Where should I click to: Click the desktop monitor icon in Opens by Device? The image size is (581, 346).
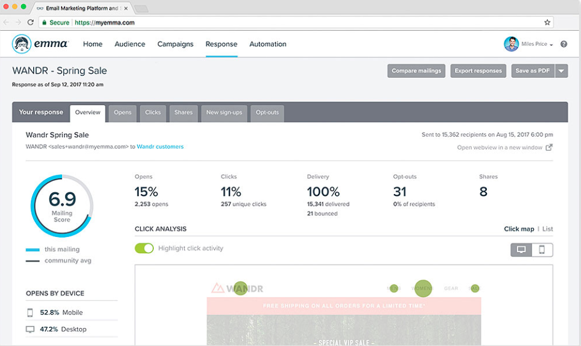click(x=30, y=329)
